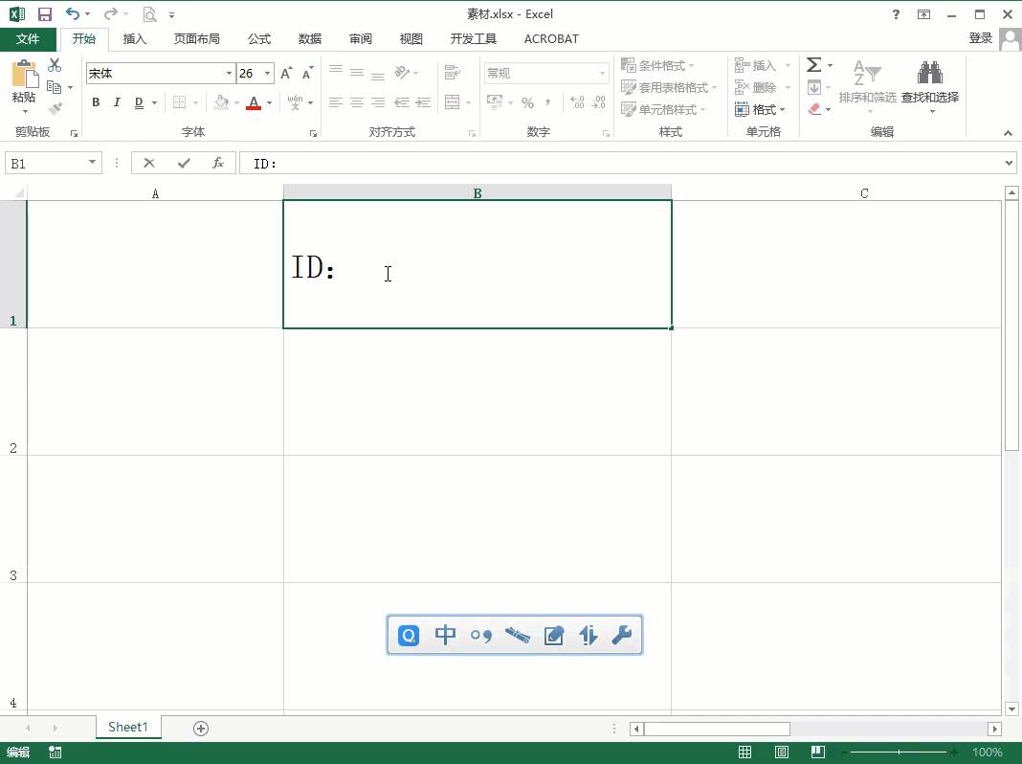Collapse the ribbon with the up chevron
The height and width of the screenshot is (764, 1022).
pos(1008,133)
